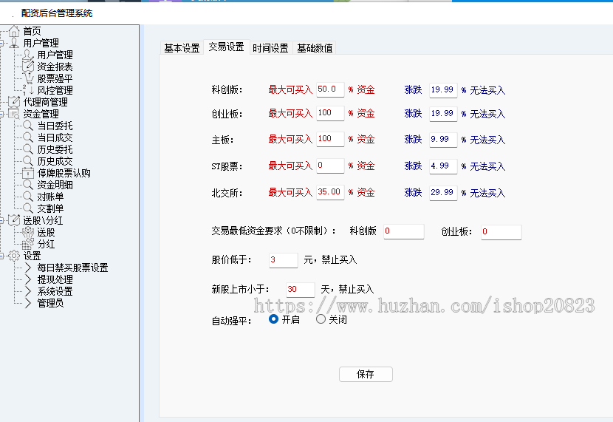Click the magnifier icon beside 当日委托
613x422 pixels.
pyautogui.click(x=28, y=126)
